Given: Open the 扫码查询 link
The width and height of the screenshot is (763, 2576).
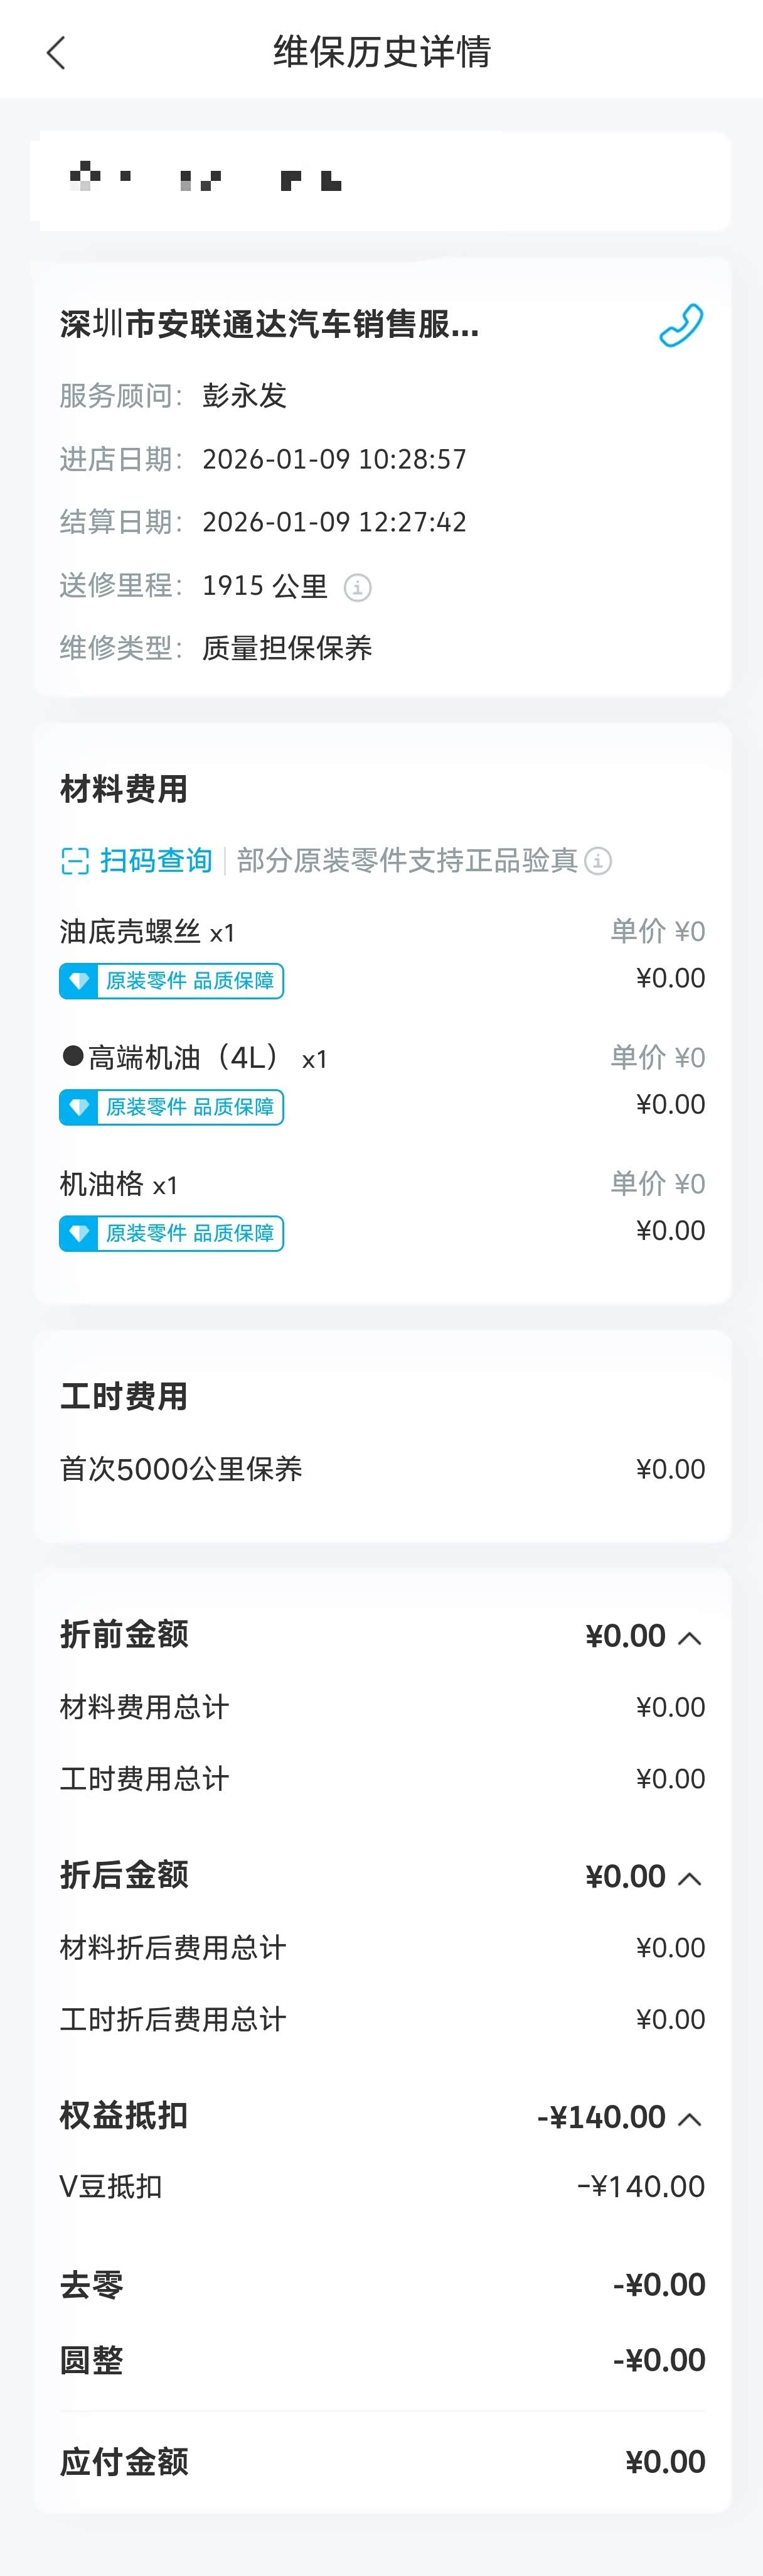Looking at the screenshot, I should (x=156, y=861).
